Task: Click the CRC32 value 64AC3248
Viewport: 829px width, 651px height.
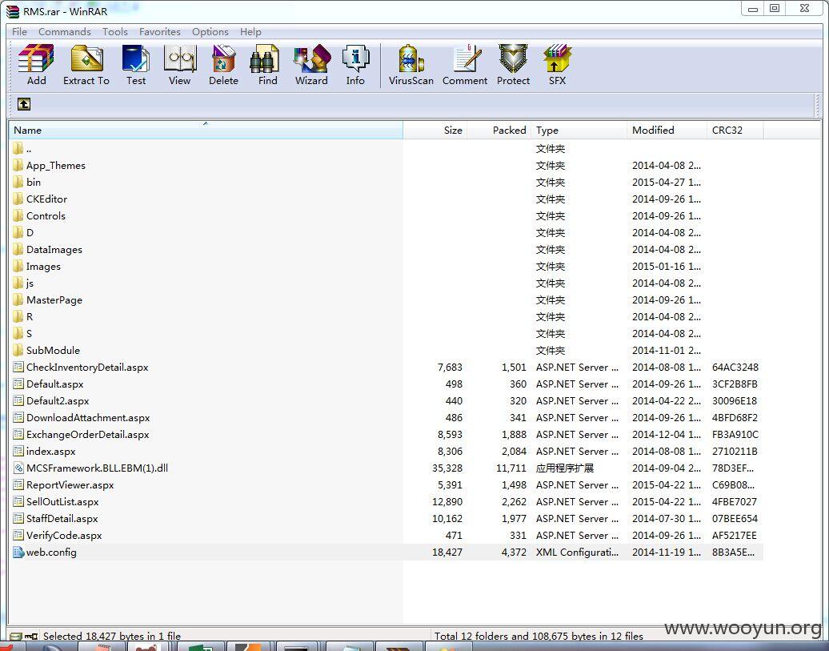Action: click(x=735, y=367)
